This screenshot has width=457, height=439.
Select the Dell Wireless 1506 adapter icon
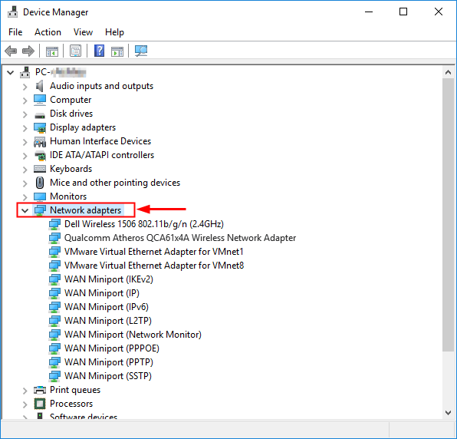coord(54,224)
